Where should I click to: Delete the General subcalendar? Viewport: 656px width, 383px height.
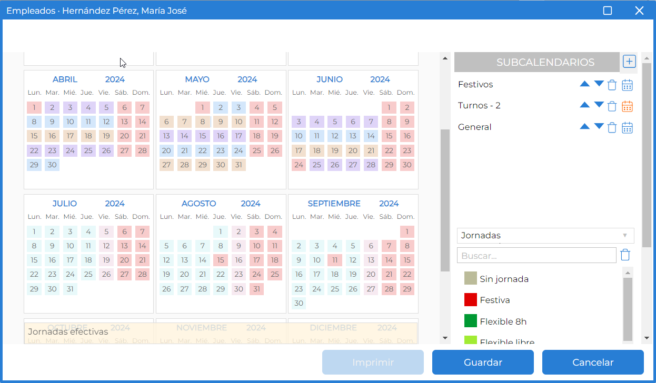click(612, 127)
